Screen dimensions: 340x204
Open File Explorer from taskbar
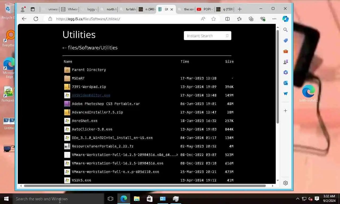pyautogui.click(x=137, y=199)
